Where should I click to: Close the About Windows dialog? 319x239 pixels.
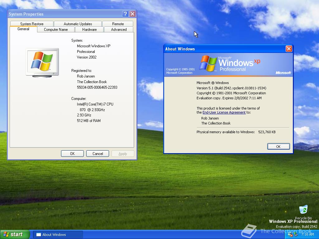[x=289, y=49]
